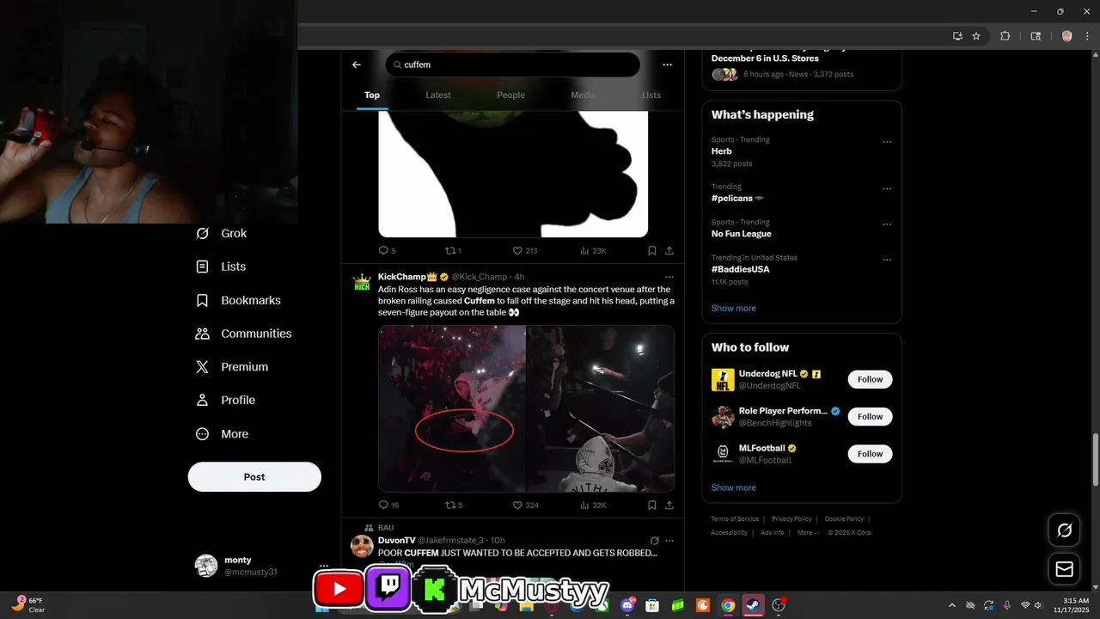The image size is (1100, 619).
Task: Show more under Who to follow
Action: pos(734,487)
